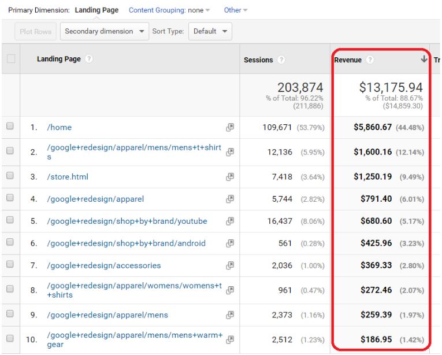442x355 pixels.
Task: Sort by Landing Page column header
Action: (x=58, y=59)
